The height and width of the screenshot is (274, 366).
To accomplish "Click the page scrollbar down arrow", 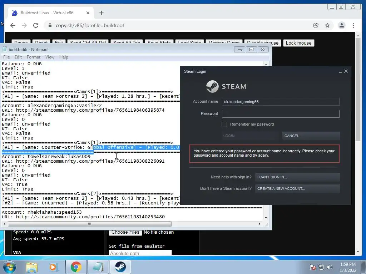I will click(x=358, y=252).
